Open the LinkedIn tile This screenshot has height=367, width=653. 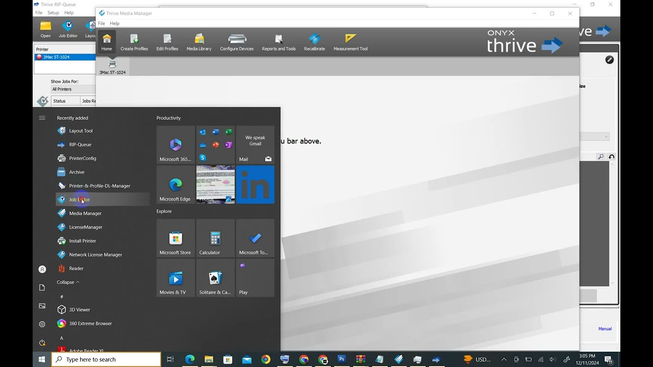pos(255,185)
